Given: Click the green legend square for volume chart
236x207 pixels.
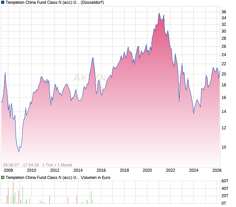Looking at the screenshot, I should click(x=3, y=177).
